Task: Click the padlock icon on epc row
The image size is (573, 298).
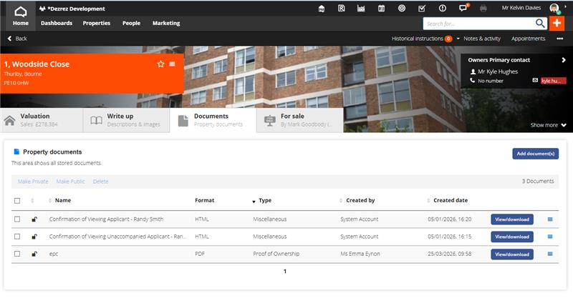Action: 34,254
